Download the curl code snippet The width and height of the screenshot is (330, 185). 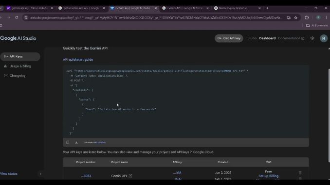[76, 142]
